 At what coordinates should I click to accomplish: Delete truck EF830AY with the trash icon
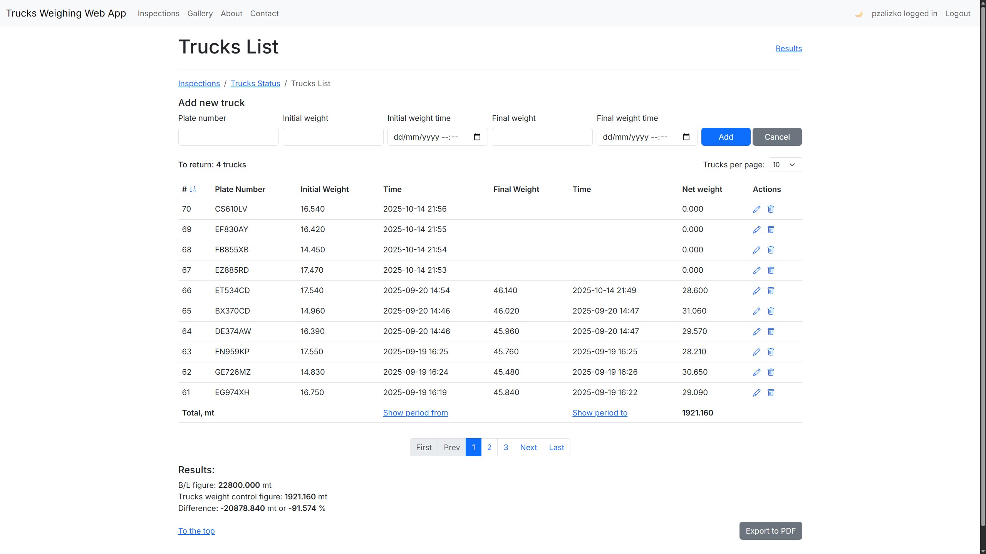coord(771,230)
